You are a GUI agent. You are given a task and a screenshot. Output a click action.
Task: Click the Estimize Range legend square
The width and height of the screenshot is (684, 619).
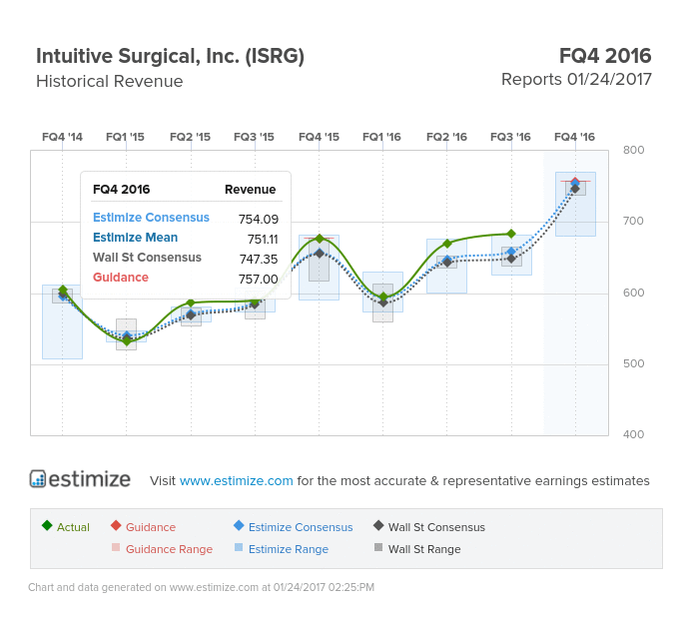tap(239, 547)
